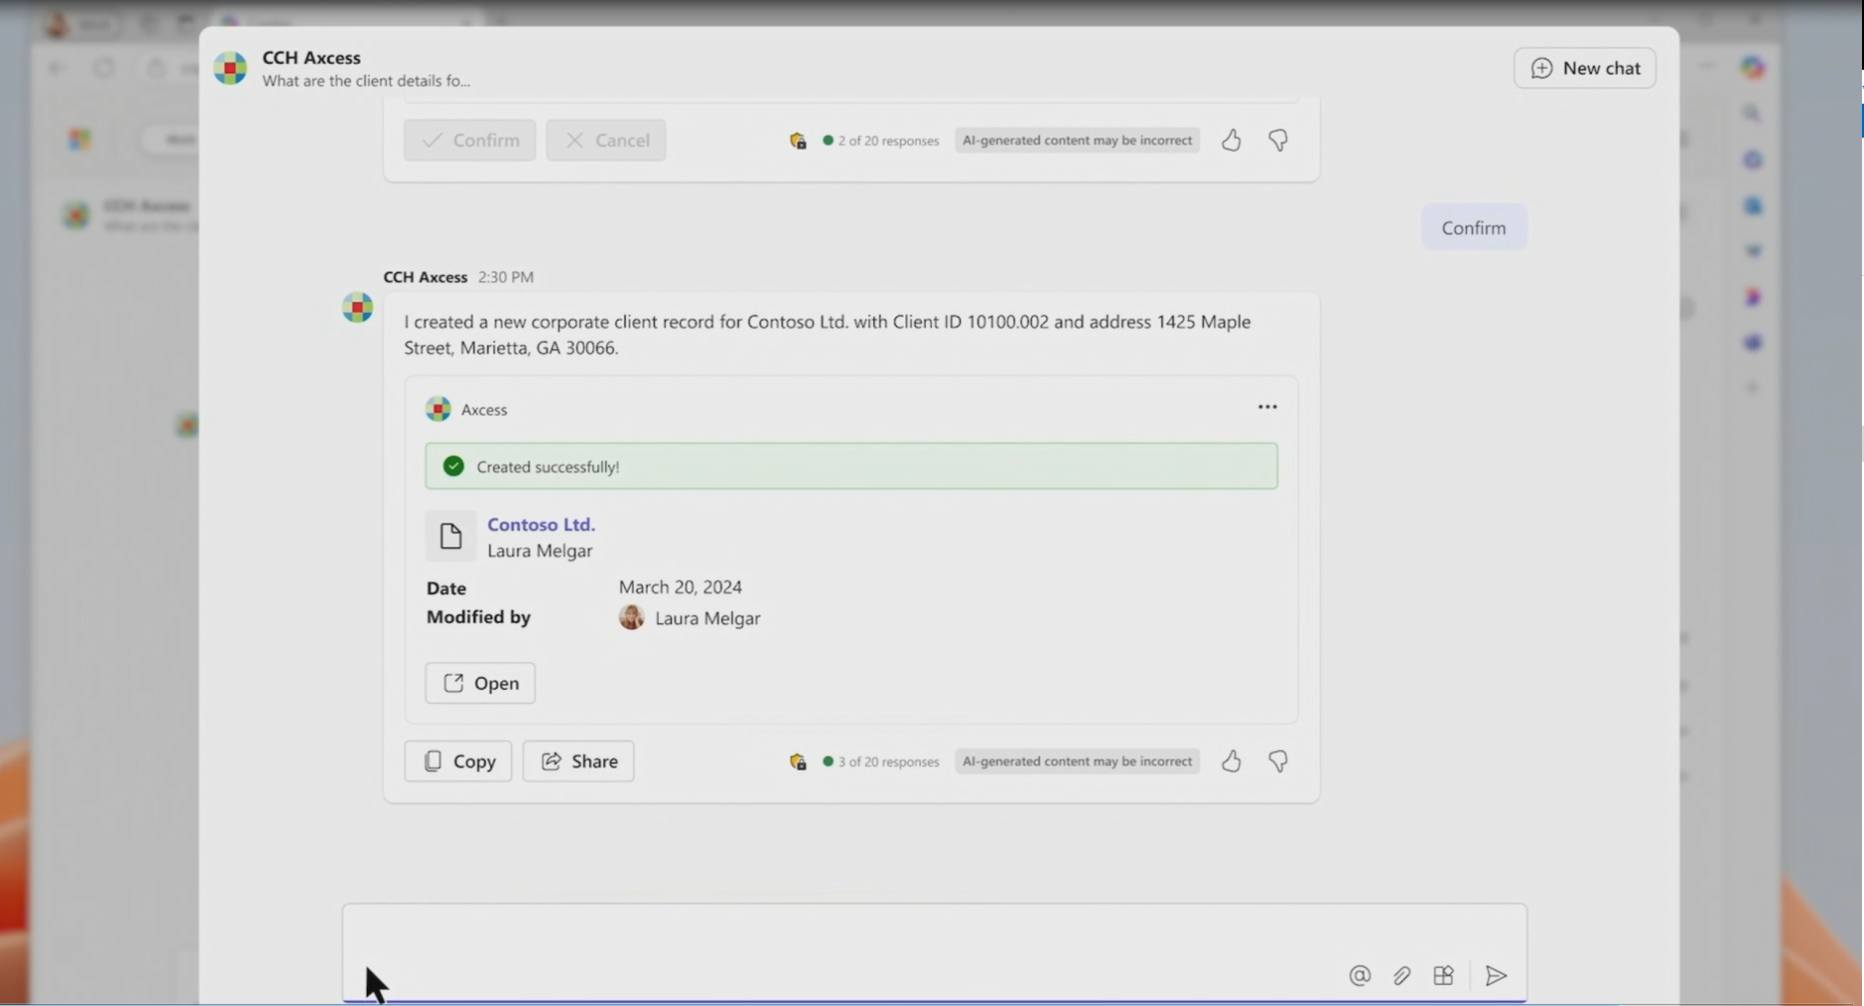Click the document icon beside Contoso Ltd.

coord(451,536)
